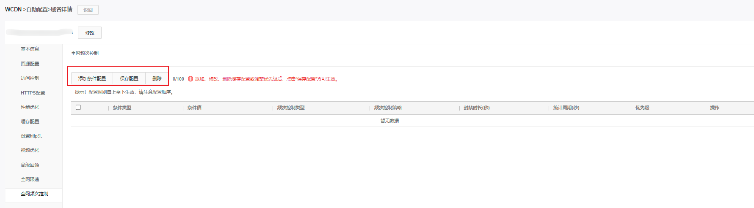Viewport: 754px width, 208px height.
Task: Go to the 全网限速 section
Action: pos(30,179)
